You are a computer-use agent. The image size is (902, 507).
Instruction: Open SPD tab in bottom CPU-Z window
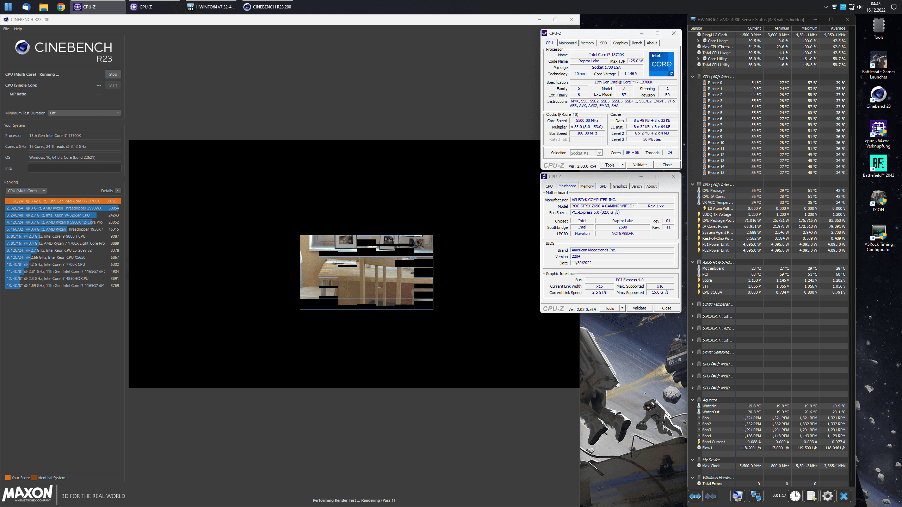(603, 186)
